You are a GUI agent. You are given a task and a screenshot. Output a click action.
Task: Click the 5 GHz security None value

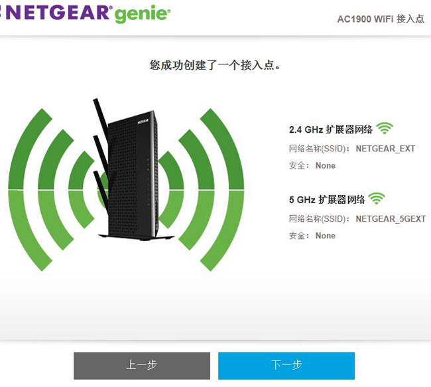coord(326,236)
